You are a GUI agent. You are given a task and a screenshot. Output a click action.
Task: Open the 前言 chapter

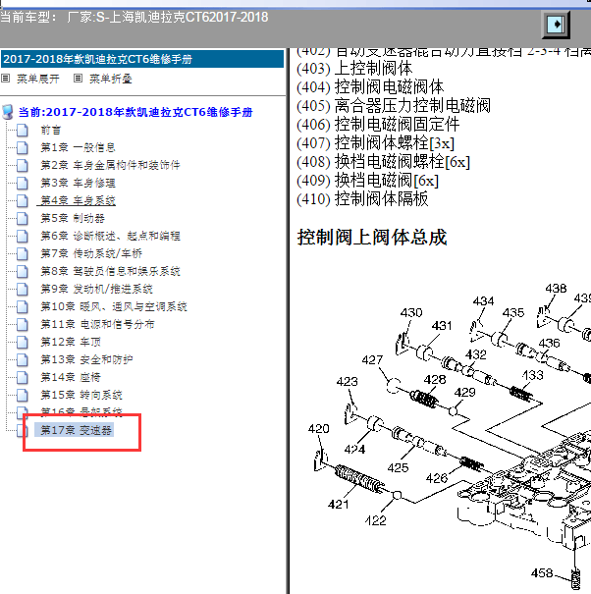pos(51,131)
